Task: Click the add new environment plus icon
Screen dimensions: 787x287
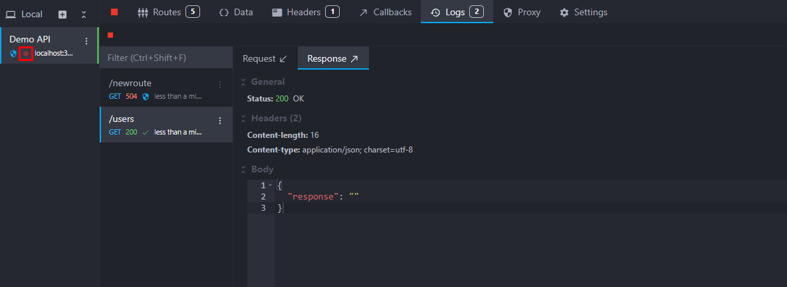Action: pyautogui.click(x=62, y=14)
